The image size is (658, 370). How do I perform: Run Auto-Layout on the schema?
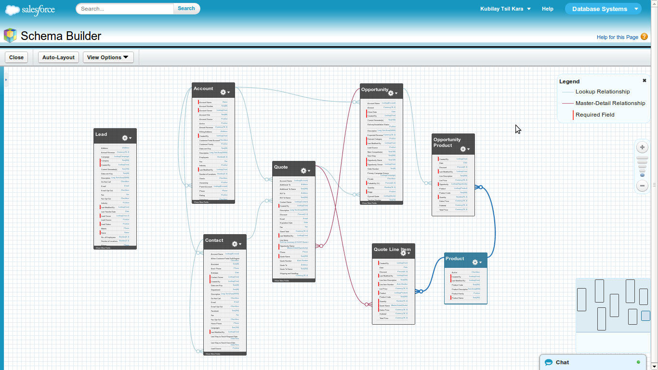pyautogui.click(x=58, y=57)
